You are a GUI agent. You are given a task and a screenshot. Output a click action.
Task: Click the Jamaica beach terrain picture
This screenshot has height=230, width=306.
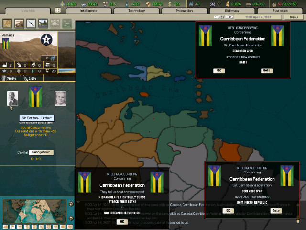tap(67, 70)
